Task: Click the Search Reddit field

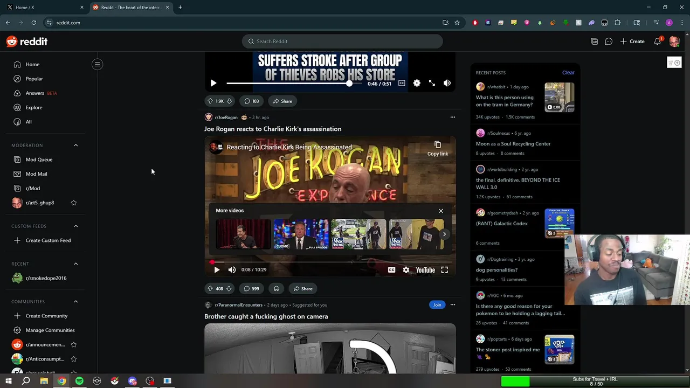Action: coord(342,41)
